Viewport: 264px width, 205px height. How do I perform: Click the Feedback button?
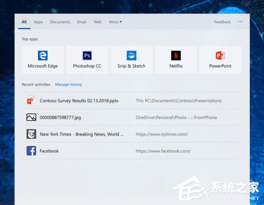point(222,22)
